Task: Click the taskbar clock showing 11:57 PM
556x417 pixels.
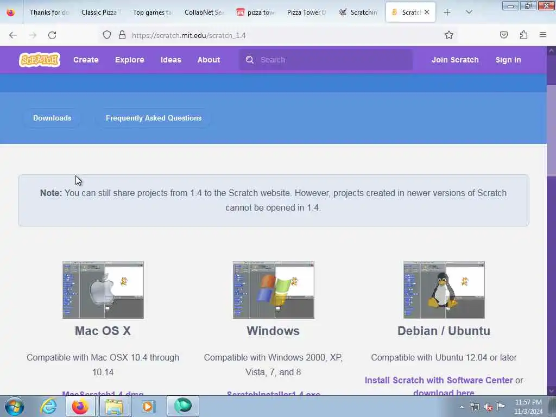Action: [x=528, y=407]
